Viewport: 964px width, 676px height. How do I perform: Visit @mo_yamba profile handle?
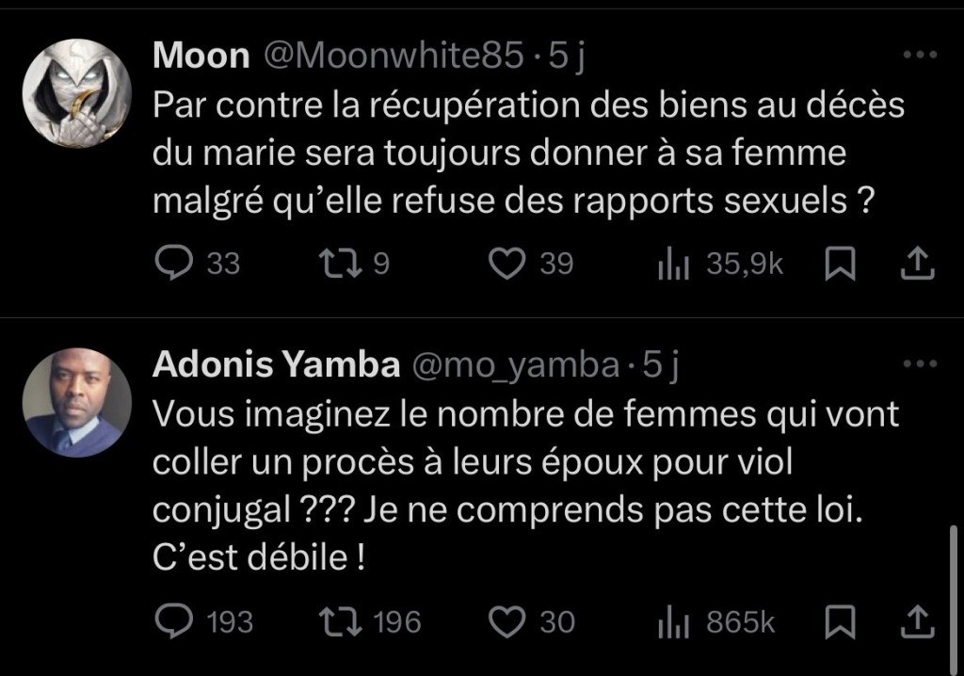(x=516, y=366)
